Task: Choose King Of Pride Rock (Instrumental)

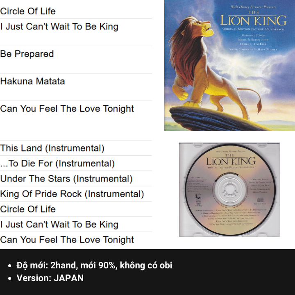Action: tap(72, 194)
